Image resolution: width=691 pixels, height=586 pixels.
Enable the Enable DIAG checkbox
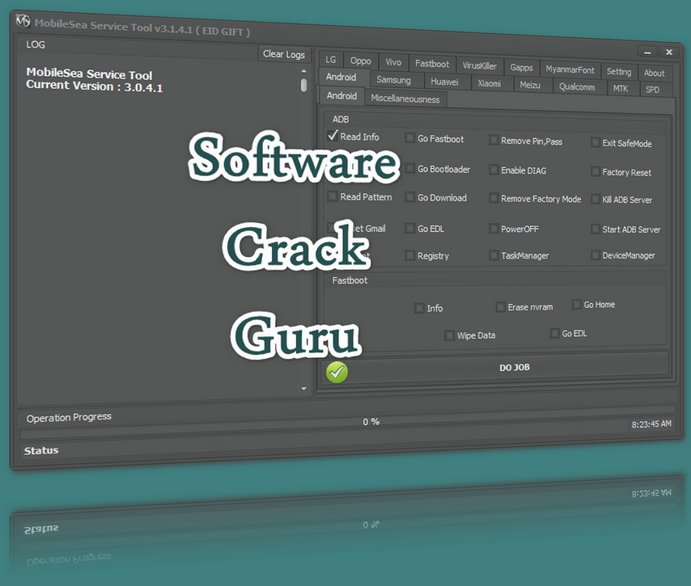494,170
